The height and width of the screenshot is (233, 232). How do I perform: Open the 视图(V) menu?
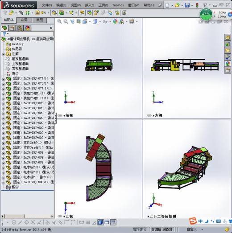(x=75, y=5)
